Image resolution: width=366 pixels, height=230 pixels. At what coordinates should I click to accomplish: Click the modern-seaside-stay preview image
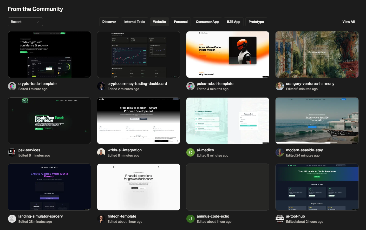pos(317,120)
